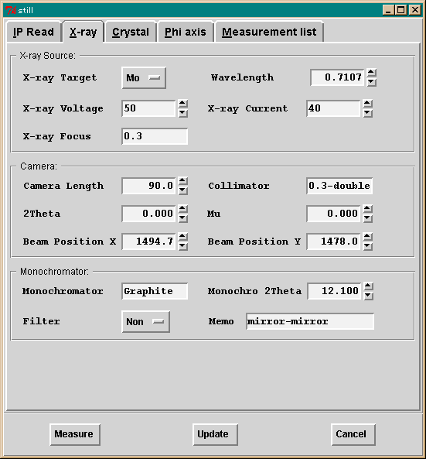This screenshot has height=459, width=426.
Task: Click the Mu value field
Action: click(x=333, y=214)
